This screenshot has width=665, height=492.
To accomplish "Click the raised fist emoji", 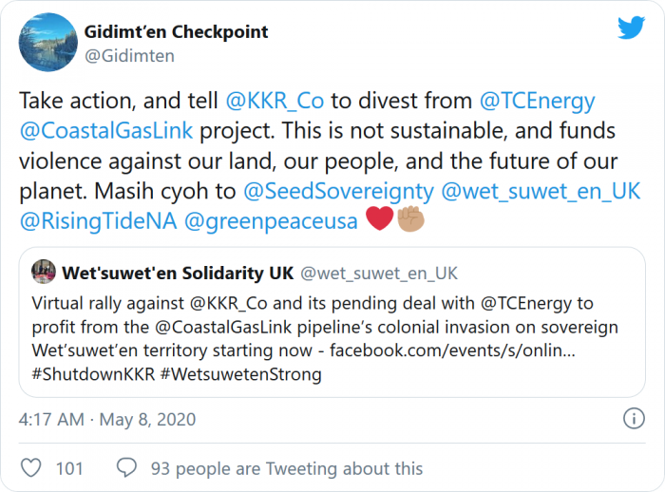I will [x=411, y=220].
